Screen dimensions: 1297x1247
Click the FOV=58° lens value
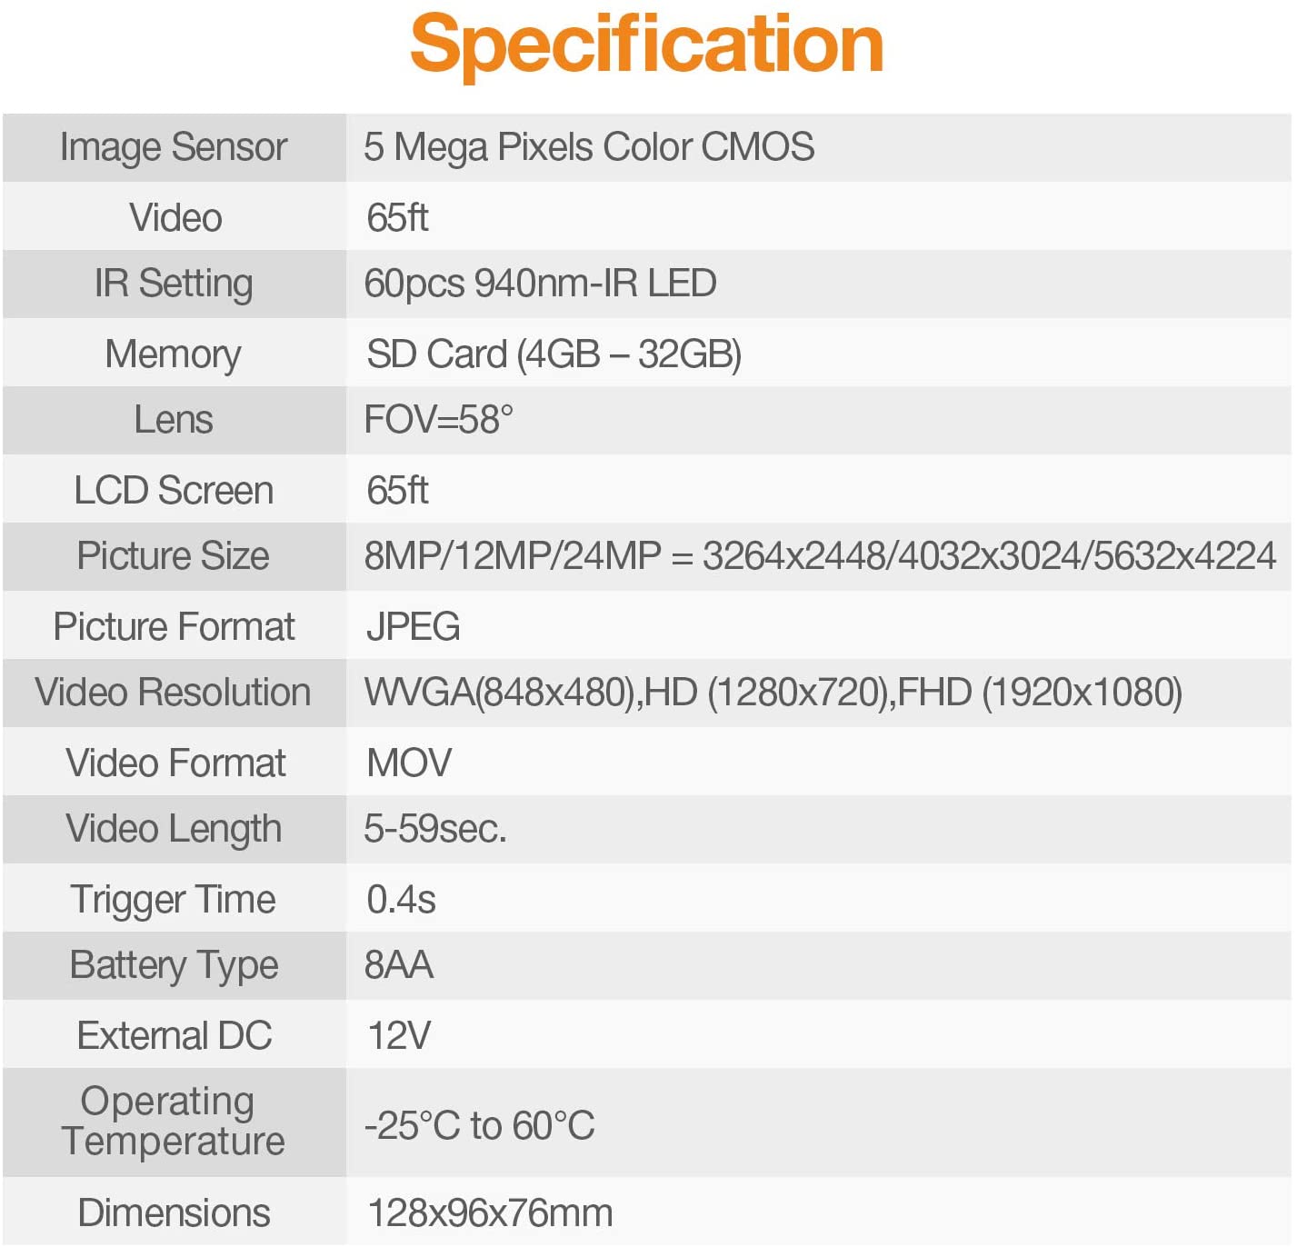click(438, 420)
